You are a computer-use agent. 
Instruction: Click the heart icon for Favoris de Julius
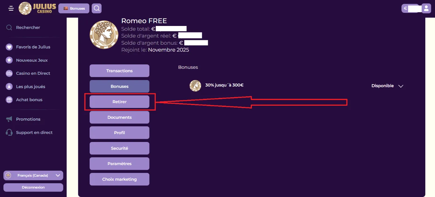[x=9, y=47]
